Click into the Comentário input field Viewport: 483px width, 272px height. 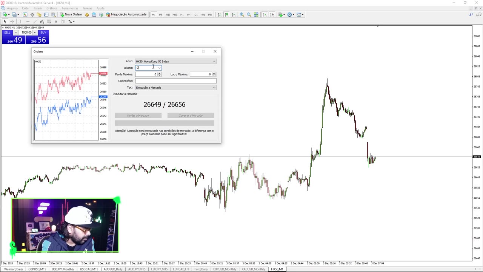[176, 81]
